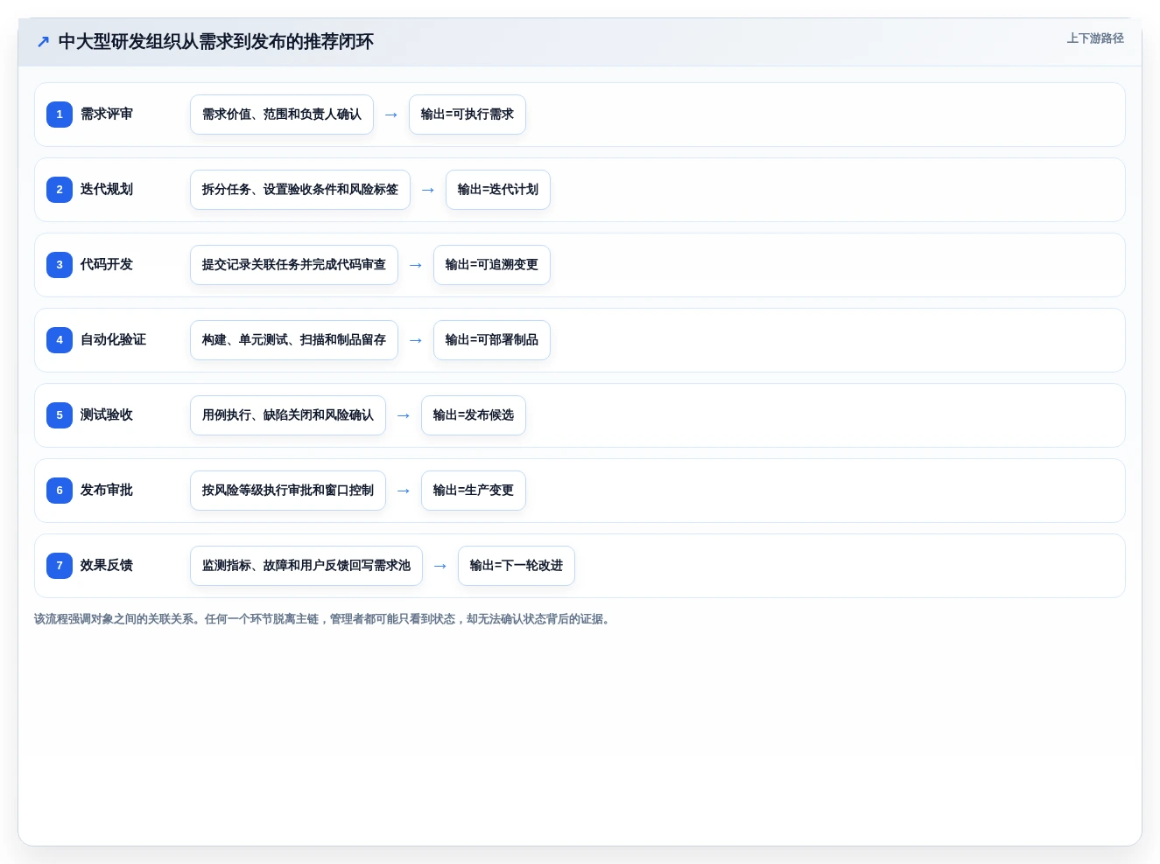The image size is (1160, 864).
Task: Select the step name 发布审批
Action: (x=107, y=491)
